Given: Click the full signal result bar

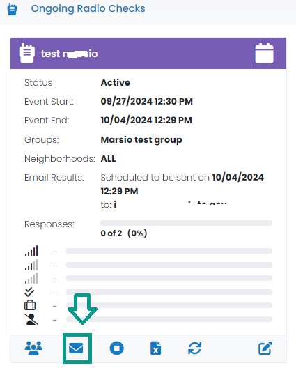Looking at the screenshot, I should pos(169,251).
